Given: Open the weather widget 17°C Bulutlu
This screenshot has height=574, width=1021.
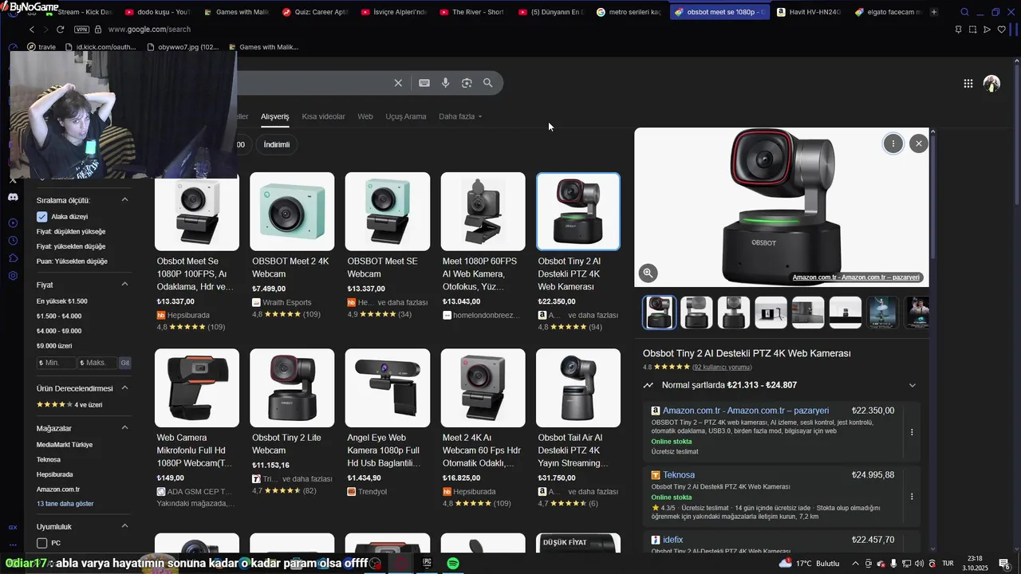Looking at the screenshot, I should (810, 563).
